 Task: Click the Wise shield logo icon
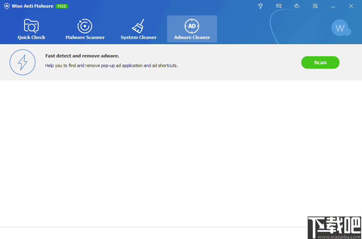[7, 6]
